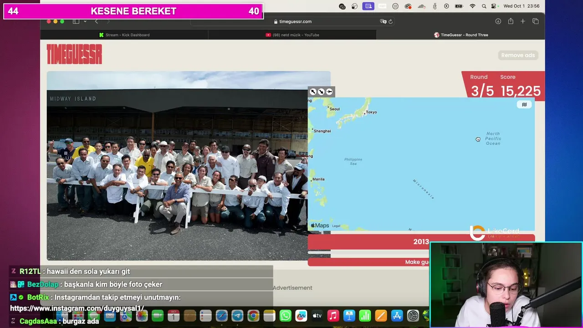Image resolution: width=583 pixels, height=328 pixels.
Task: Open a new tab with the plus icon
Action: tap(523, 21)
